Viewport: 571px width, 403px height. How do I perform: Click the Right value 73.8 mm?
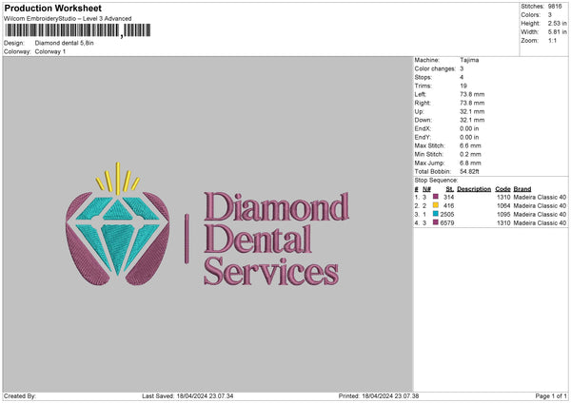pyautogui.click(x=472, y=103)
